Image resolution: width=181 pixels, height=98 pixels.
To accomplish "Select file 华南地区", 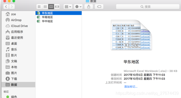I will tap(59, 17).
